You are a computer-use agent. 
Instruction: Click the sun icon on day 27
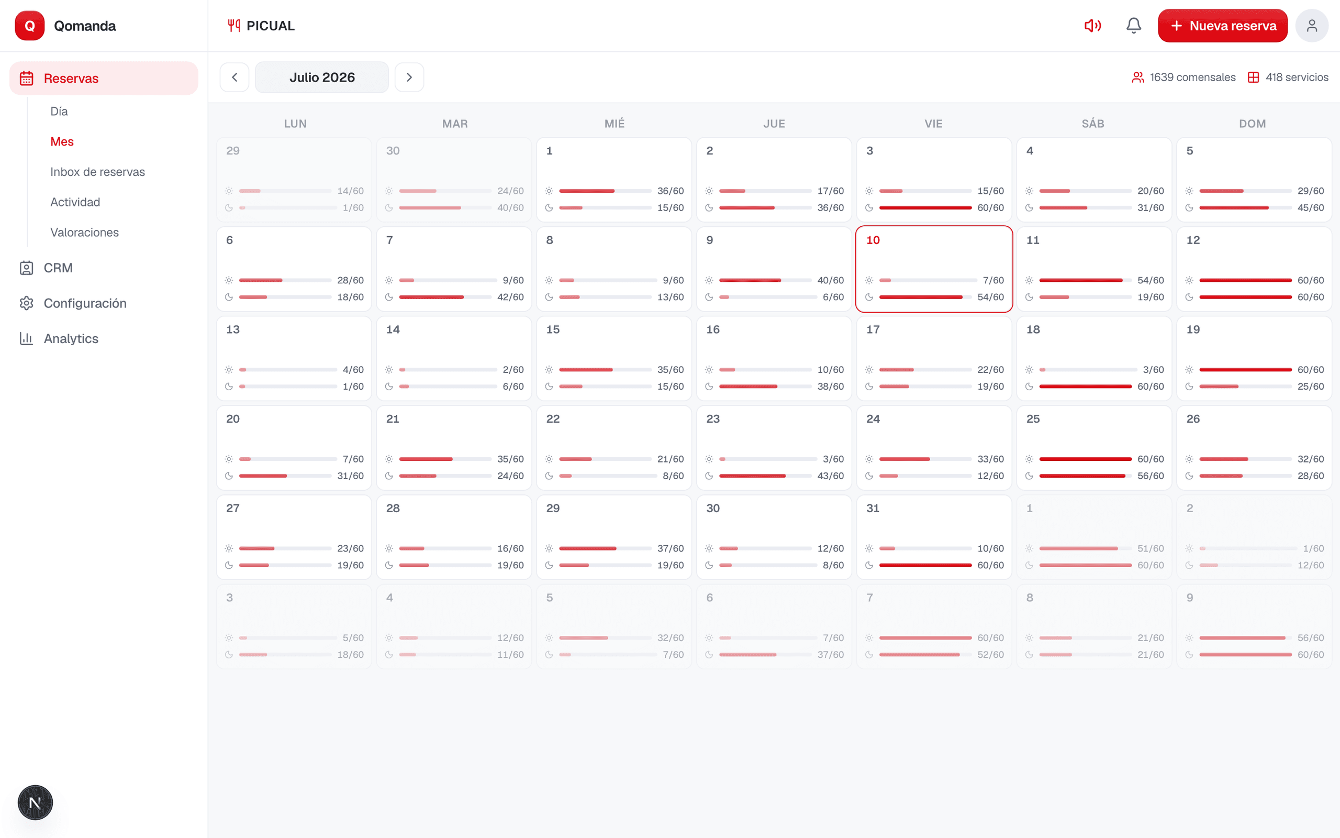[229, 548]
